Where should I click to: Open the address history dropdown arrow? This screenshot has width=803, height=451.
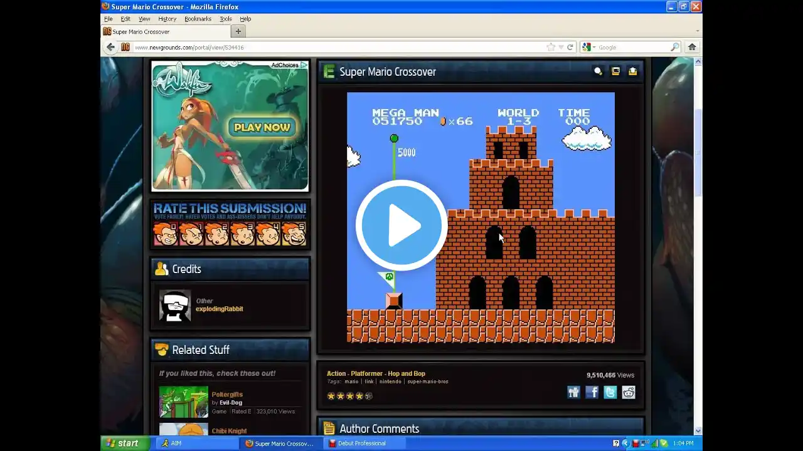[x=561, y=47]
